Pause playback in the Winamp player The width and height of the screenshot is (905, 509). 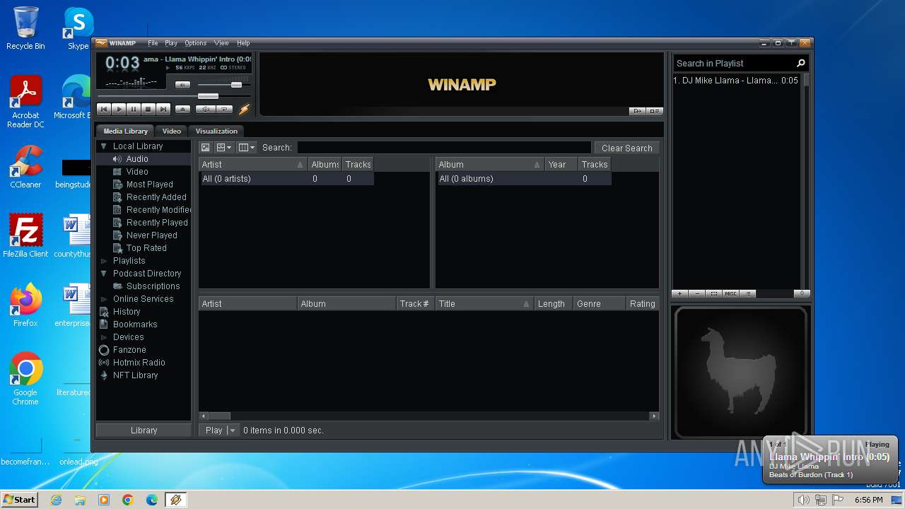(134, 109)
